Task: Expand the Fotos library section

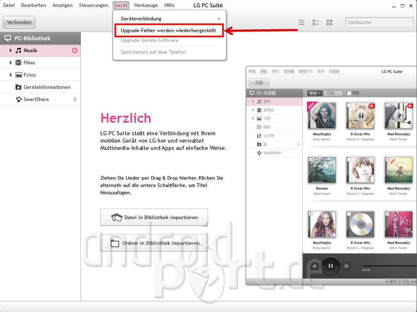Action: click(x=11, y=75)
